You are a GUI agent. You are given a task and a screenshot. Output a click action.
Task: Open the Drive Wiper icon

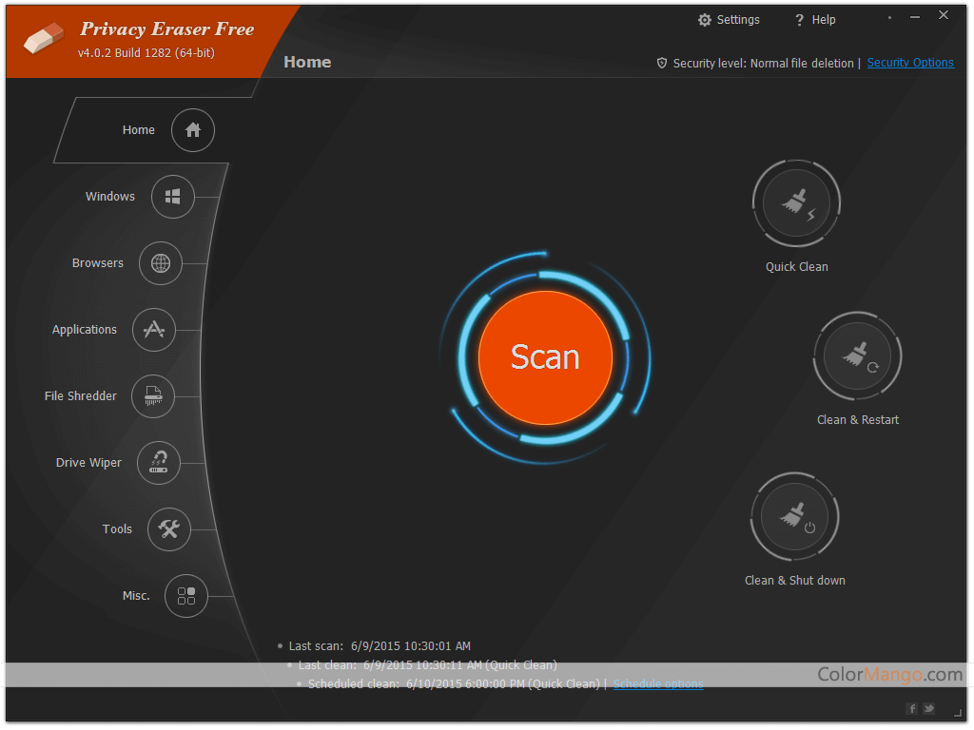click(x=159, y=463)
